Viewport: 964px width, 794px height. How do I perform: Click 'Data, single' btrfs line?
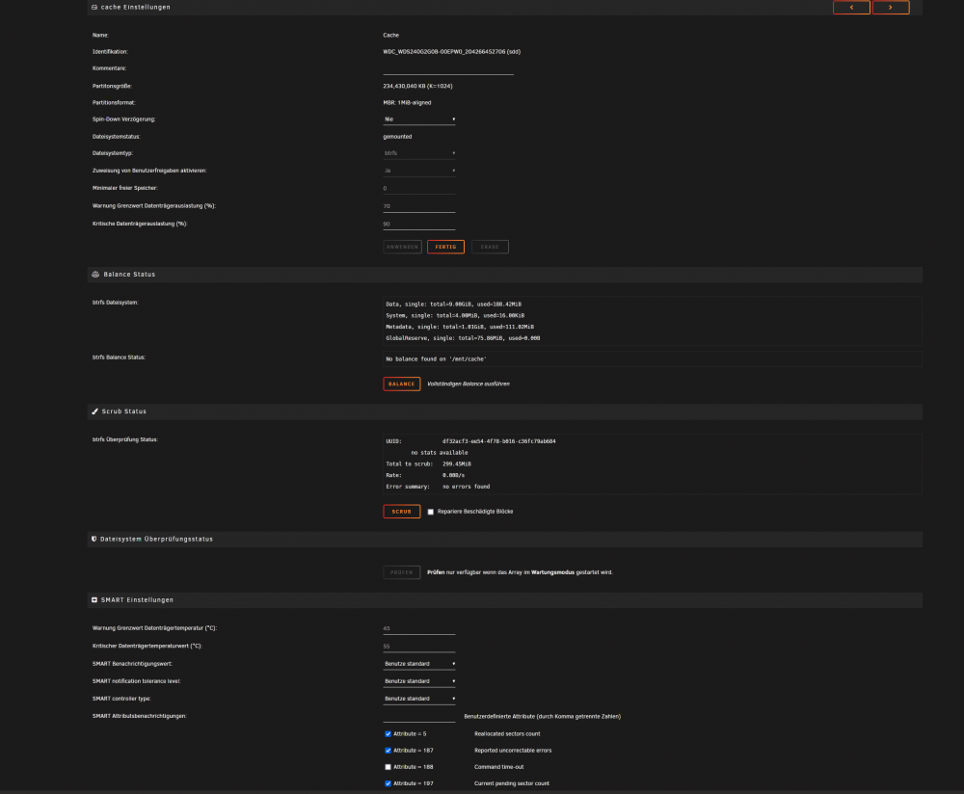click(x=454, y=304)
